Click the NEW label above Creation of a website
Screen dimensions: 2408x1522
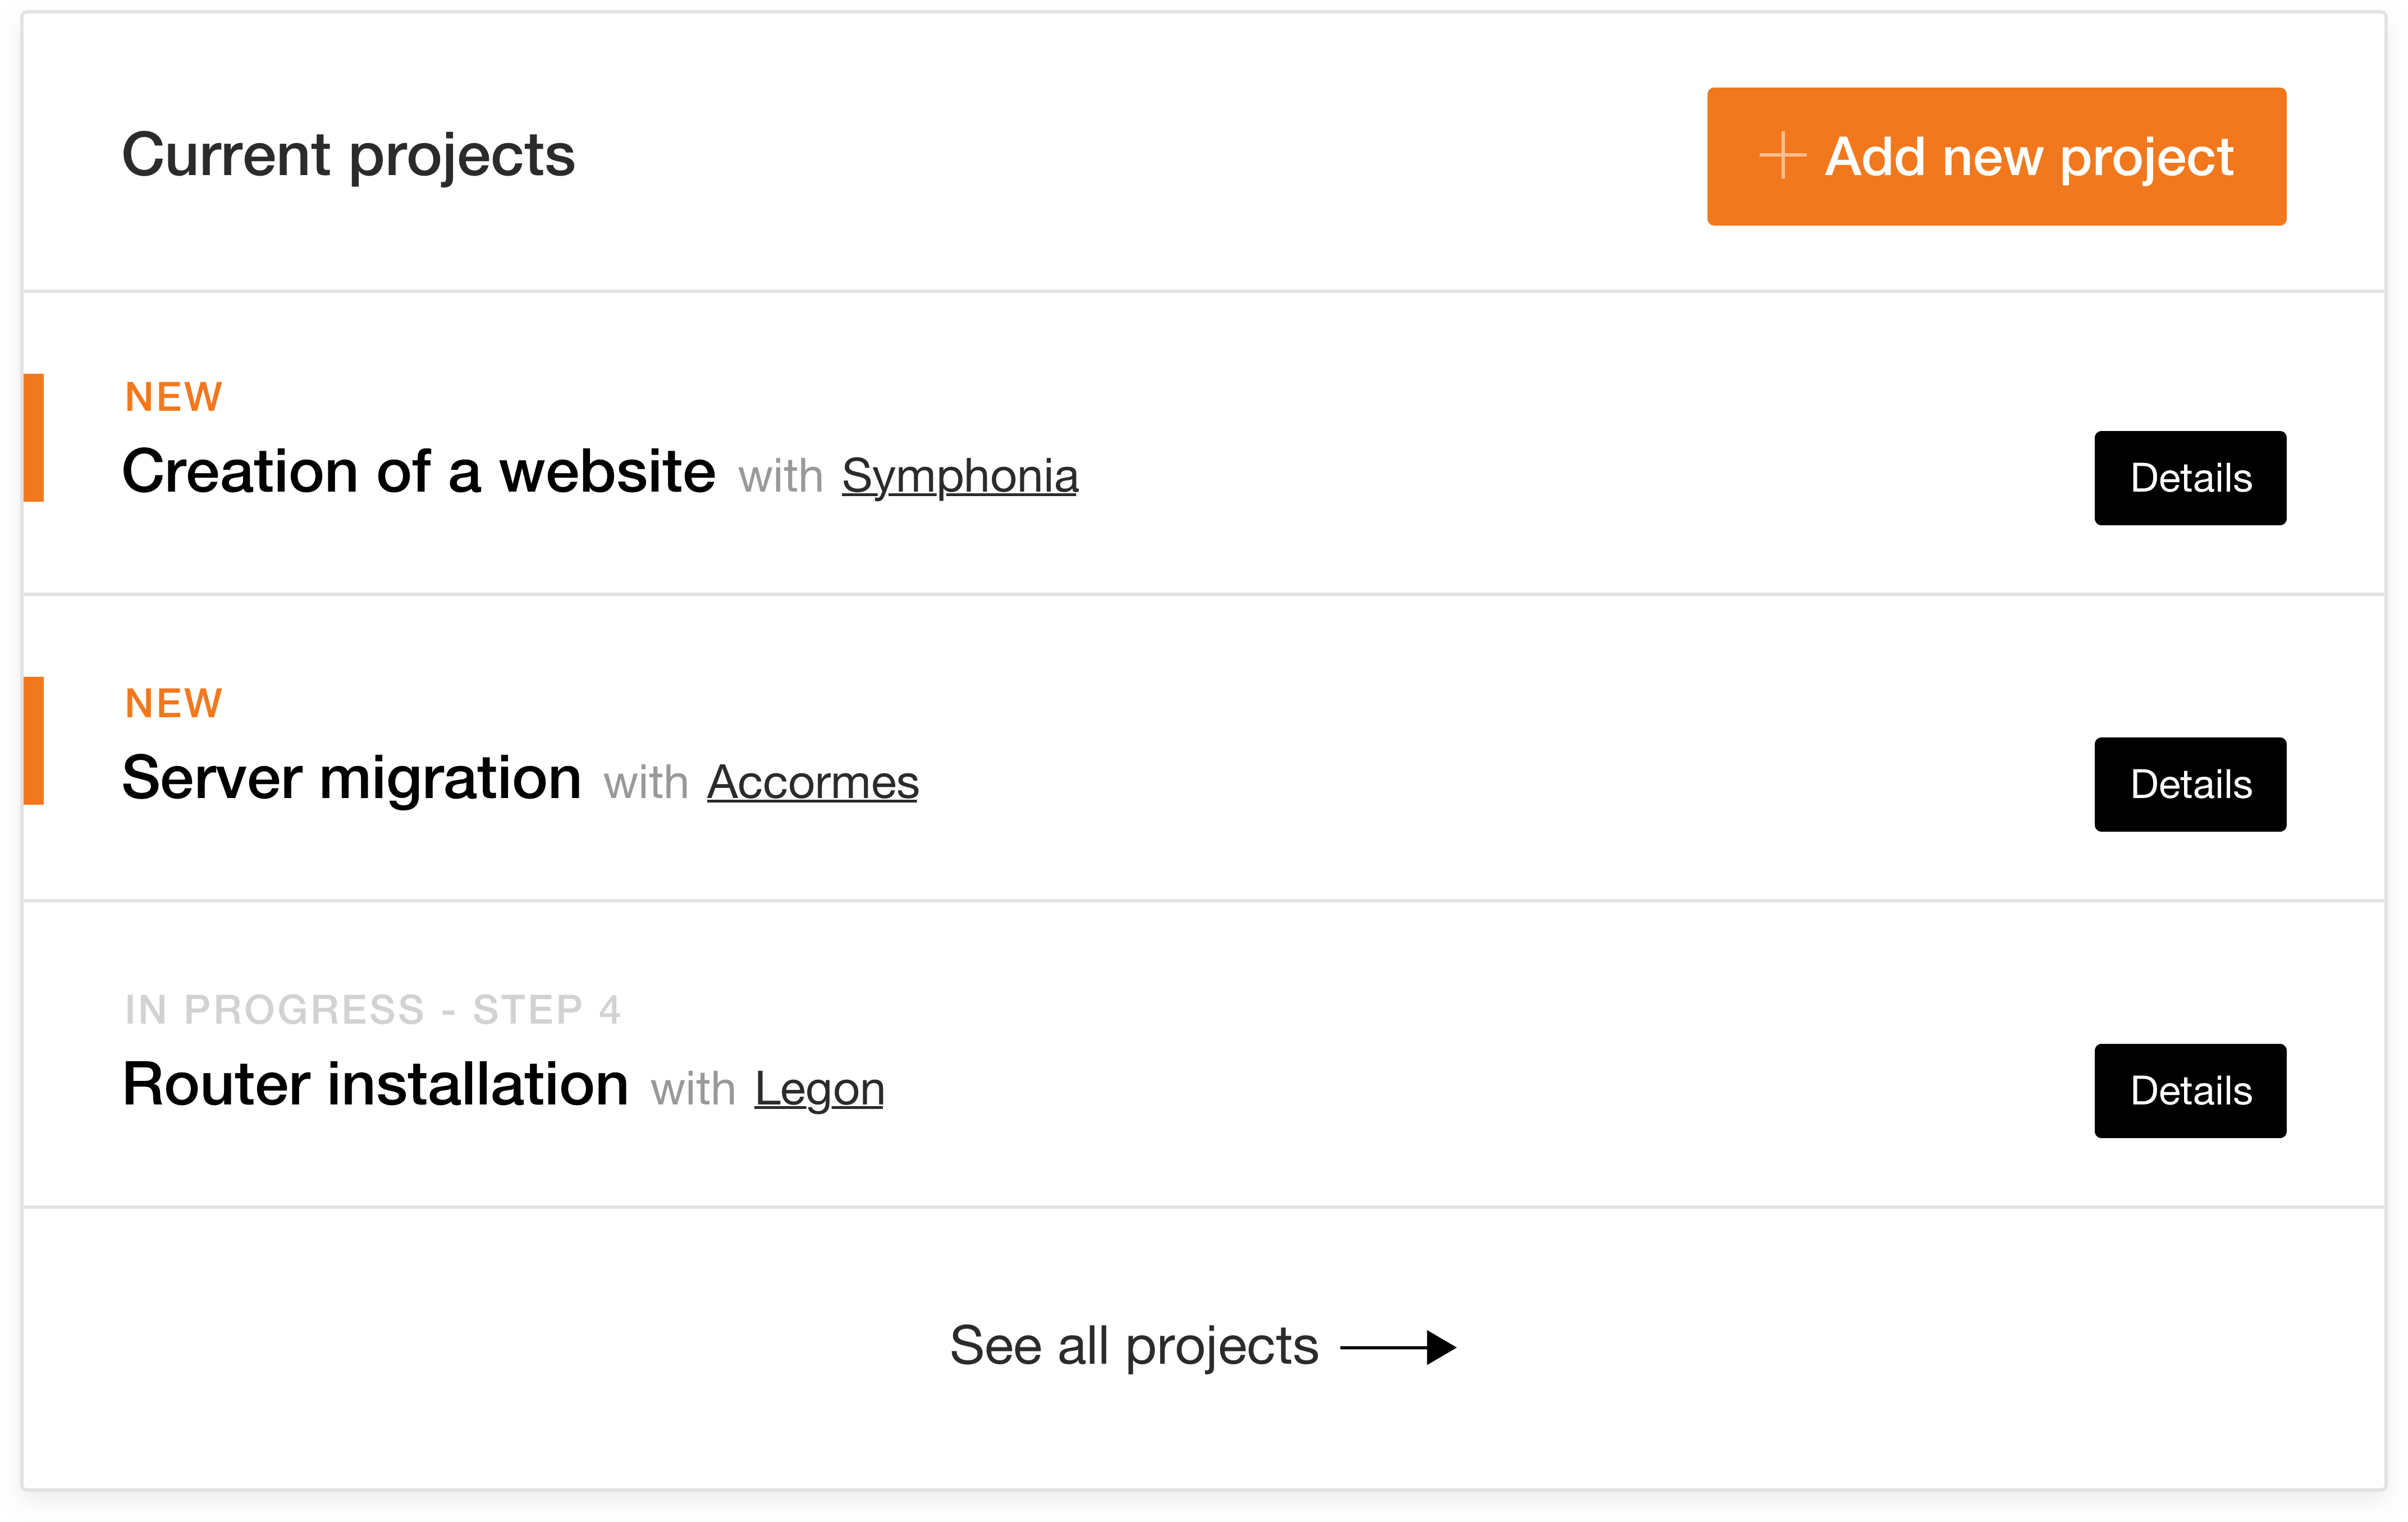[174, 397]
